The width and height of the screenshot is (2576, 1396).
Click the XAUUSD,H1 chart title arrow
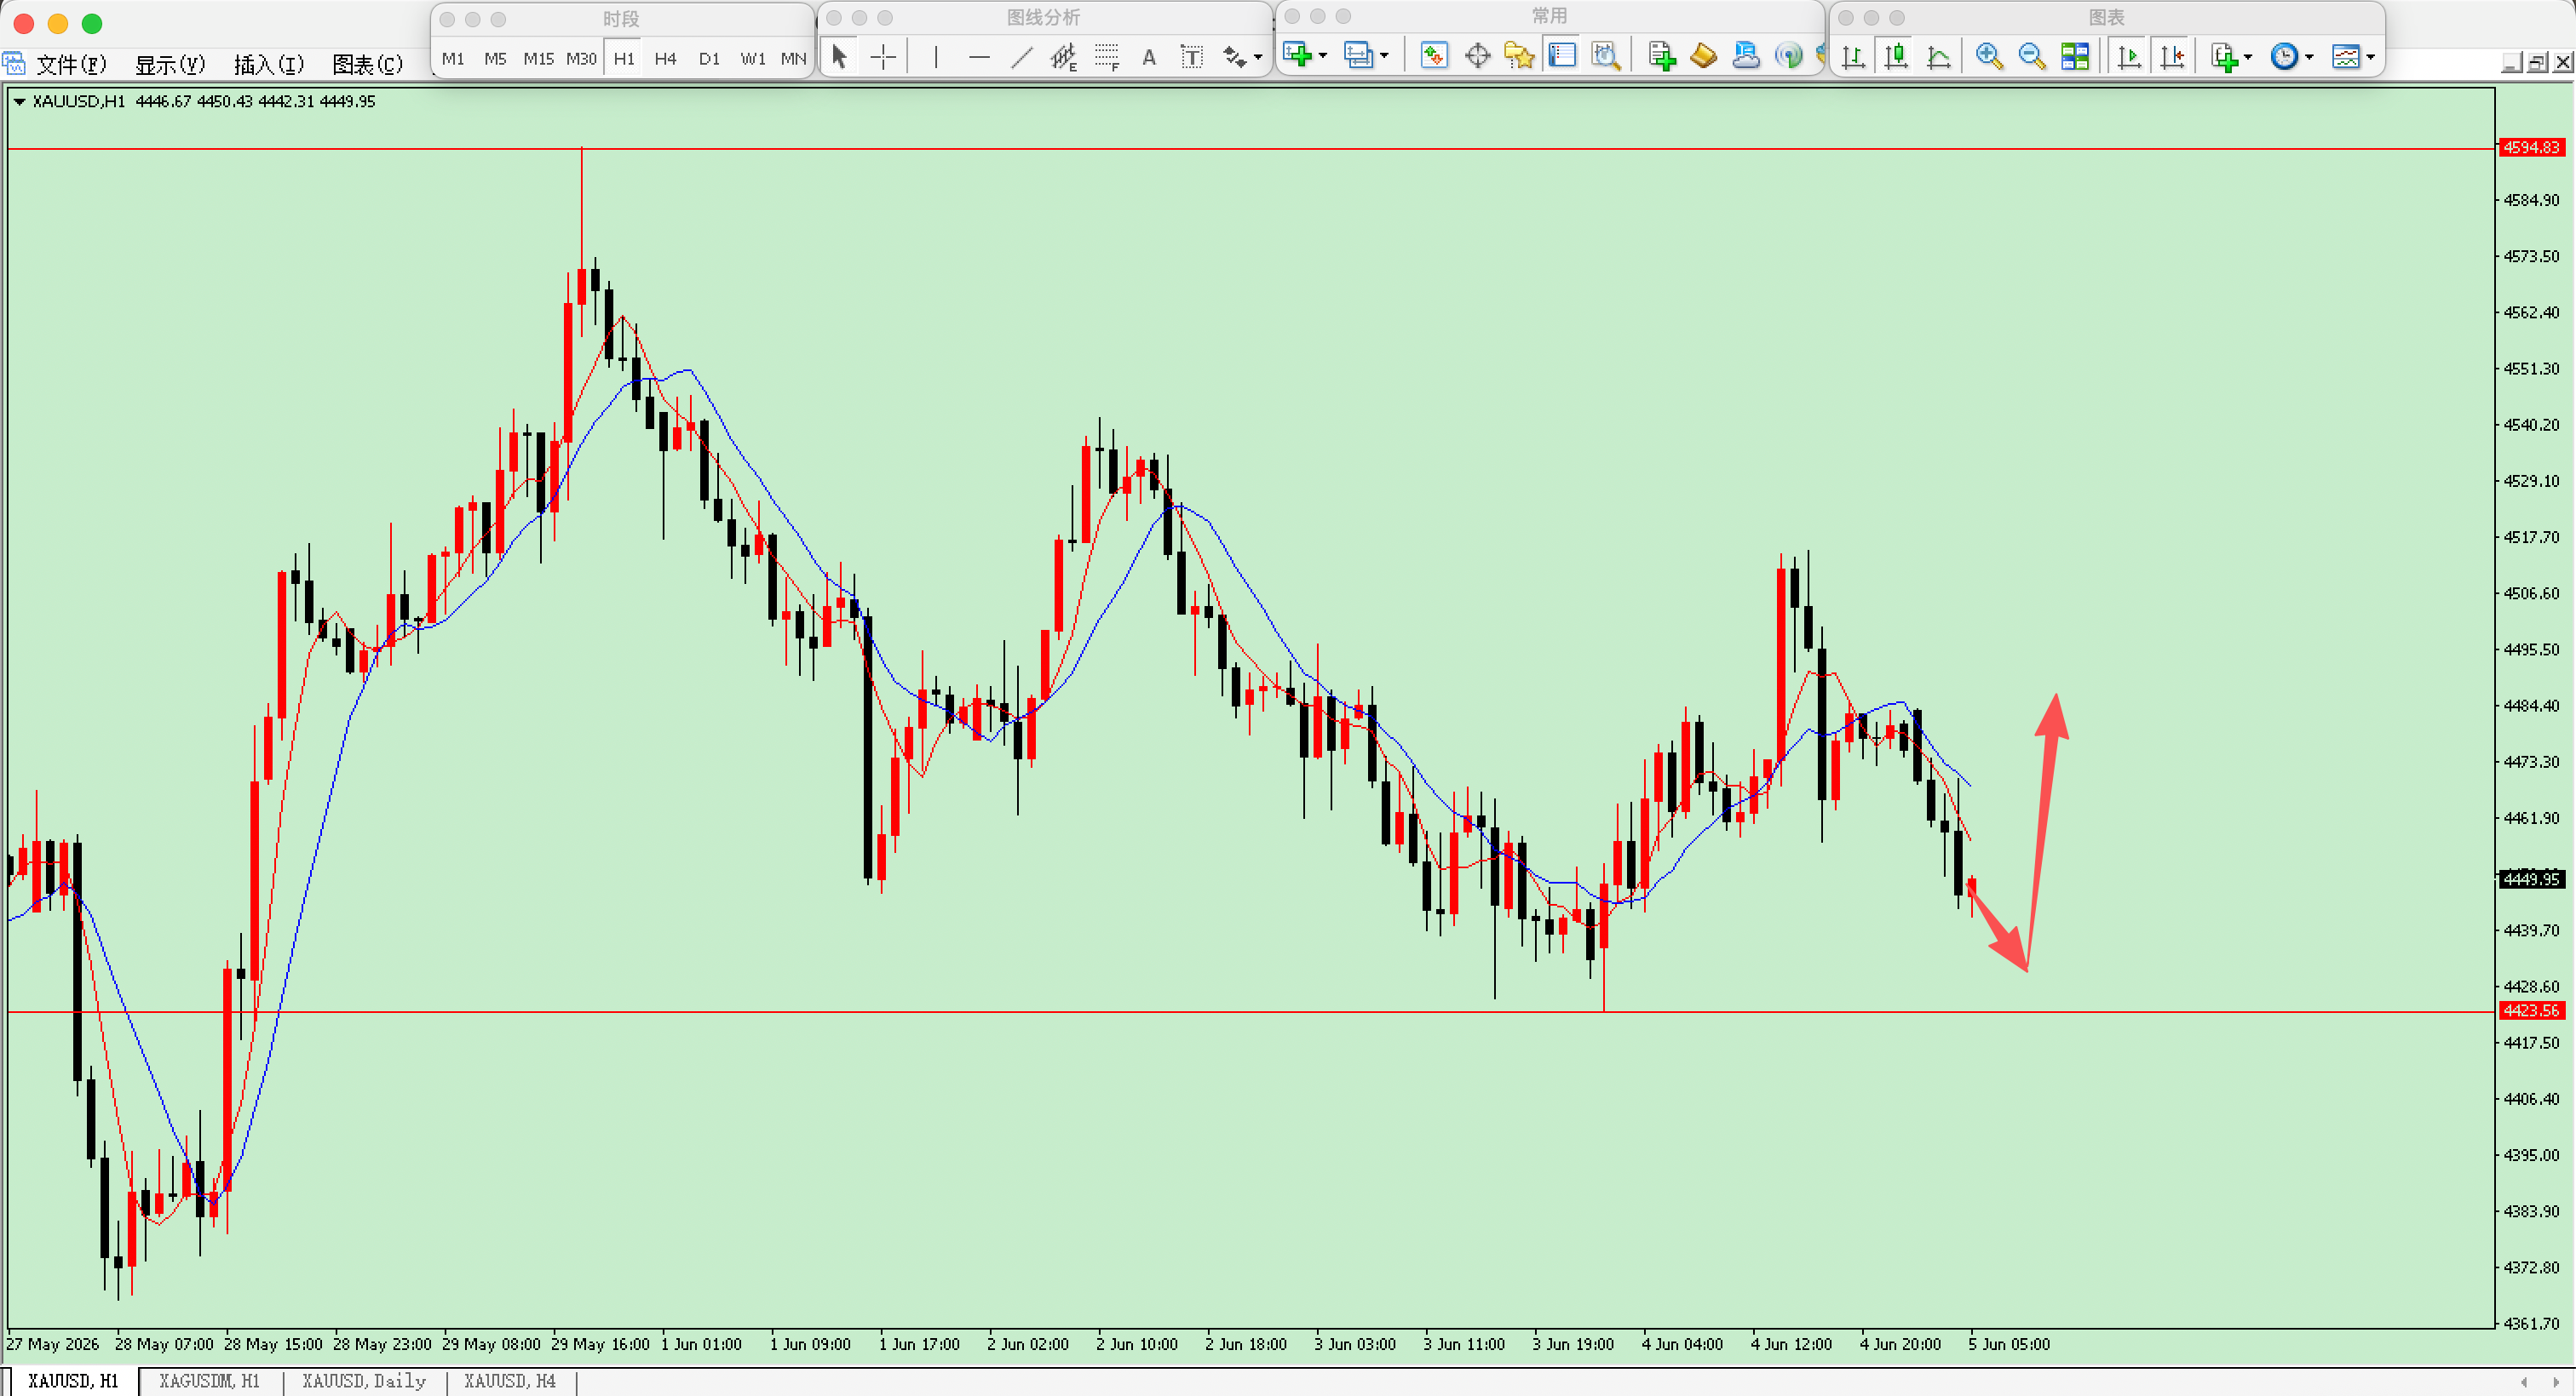coord(19,101)
